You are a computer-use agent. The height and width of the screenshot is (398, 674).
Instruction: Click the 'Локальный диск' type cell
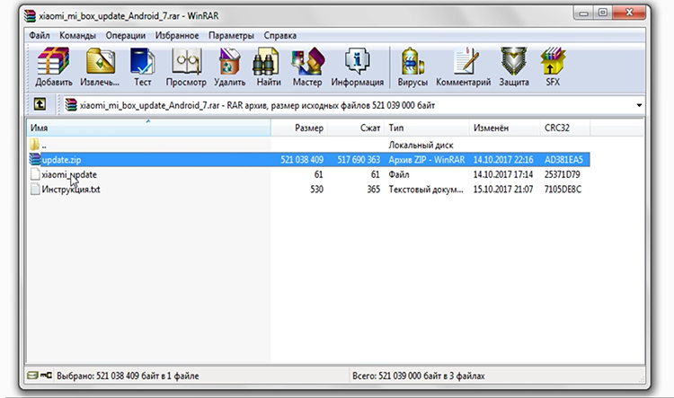click(x=421, y=145)
